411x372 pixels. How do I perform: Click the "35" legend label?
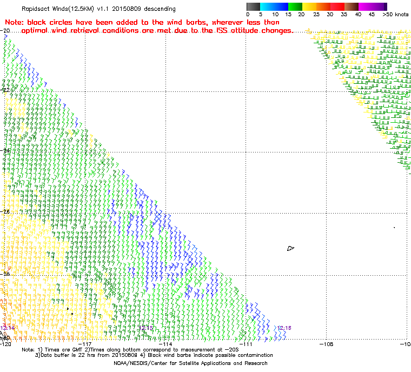click(344, 15)
